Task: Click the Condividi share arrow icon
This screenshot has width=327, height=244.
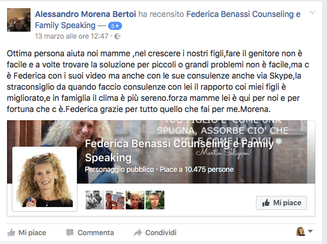Action: 138,233
